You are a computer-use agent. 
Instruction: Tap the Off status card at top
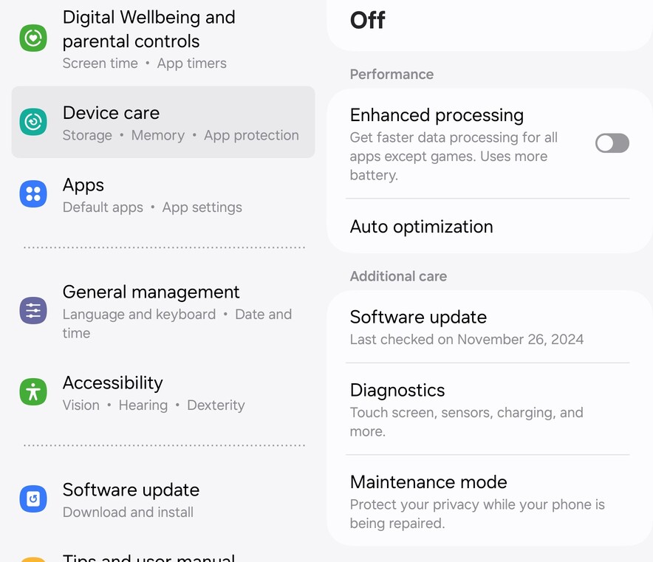(x=488, y=22)
